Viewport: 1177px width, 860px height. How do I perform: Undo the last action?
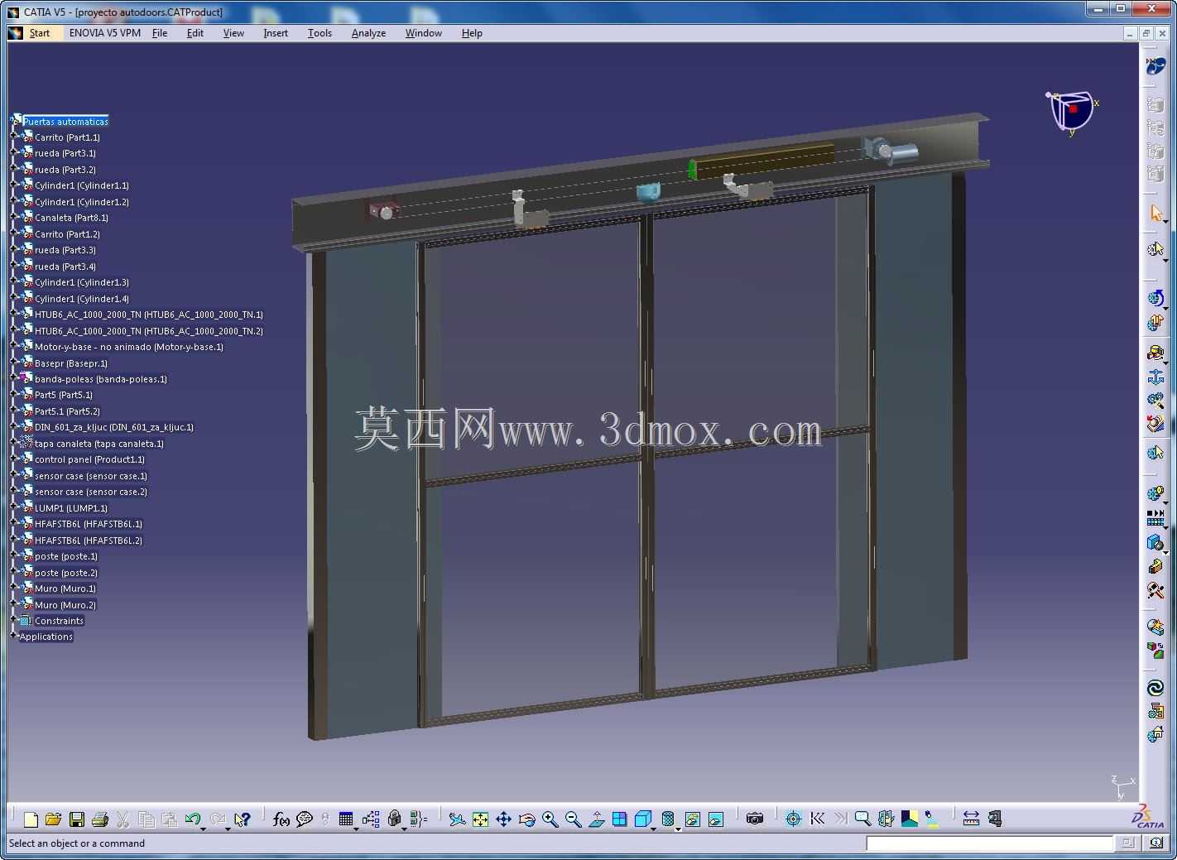[193, 819]
